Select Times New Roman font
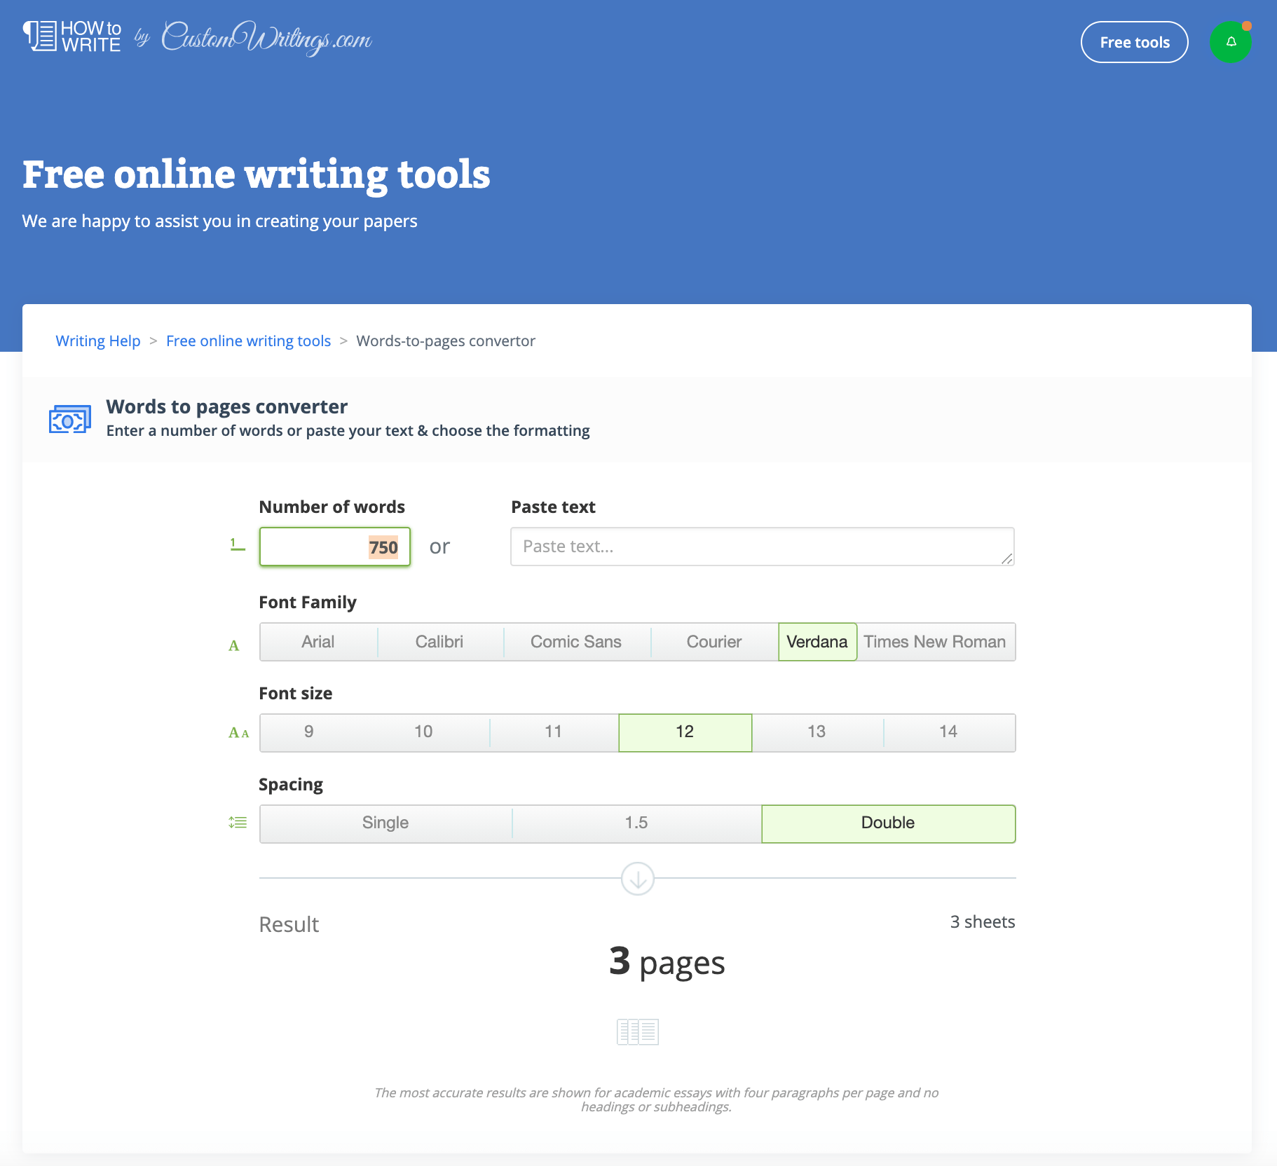Image resolution: width=1277 pixels, height=1166 pixels. (x=936, y=641)
